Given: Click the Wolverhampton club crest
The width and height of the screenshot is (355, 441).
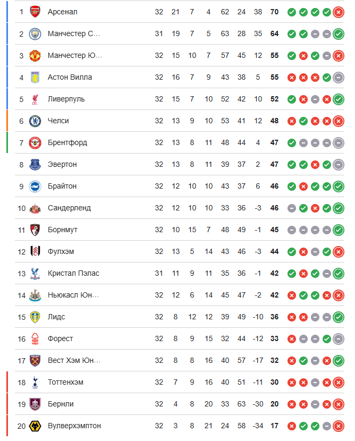Looking at the screenshot, I should [x=35, y=426].
